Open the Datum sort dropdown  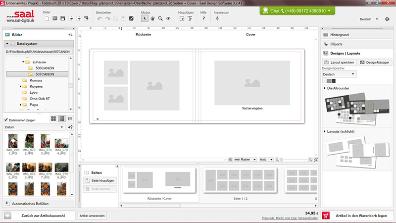(34, 127)
